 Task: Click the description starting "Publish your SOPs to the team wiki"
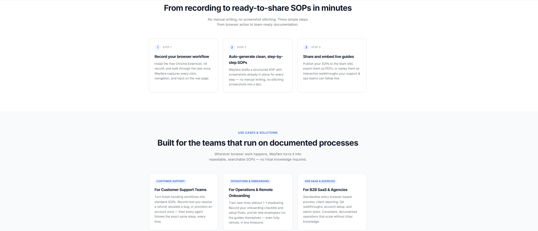[x=331, y=71]
